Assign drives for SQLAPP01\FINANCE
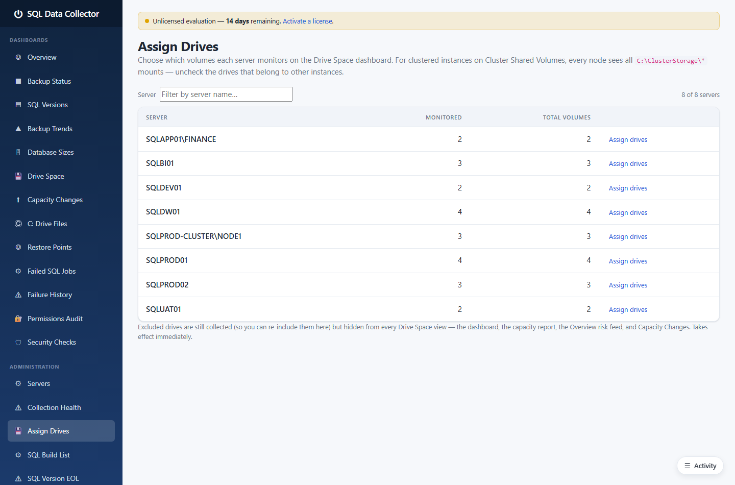Viewport: 735px width, 485px height. [628, 140]
